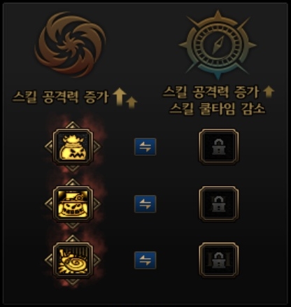Click 스킬 공격력 증가 label under compass emblem
This screenshot has height=307, width=291.
tap(211, 92)
